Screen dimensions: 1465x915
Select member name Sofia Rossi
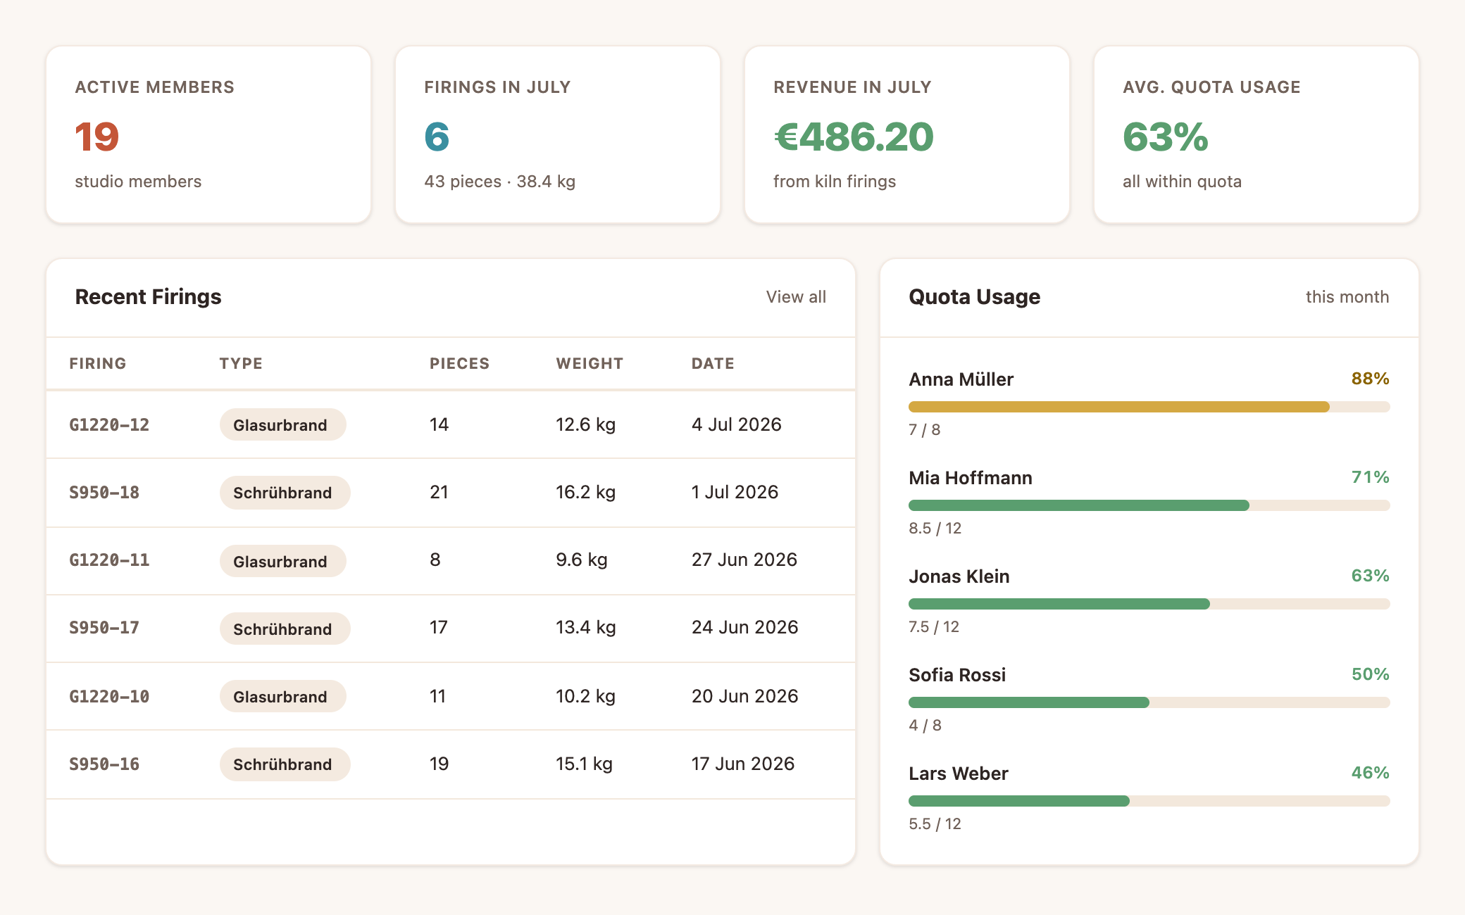957,675
